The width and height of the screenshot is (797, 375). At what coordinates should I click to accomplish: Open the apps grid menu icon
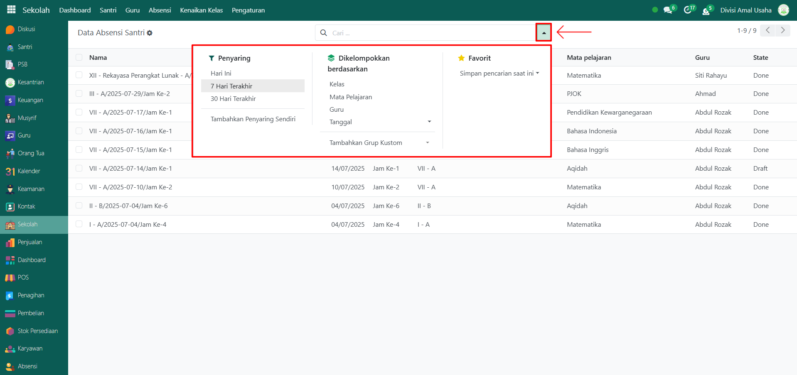[x=11, y=10]
